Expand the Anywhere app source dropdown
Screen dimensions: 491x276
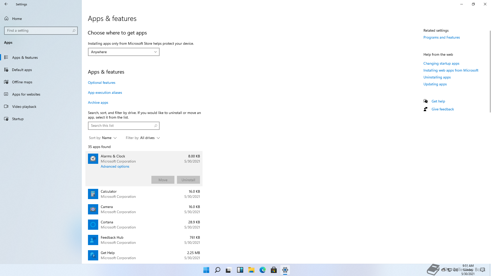point(124,52)
